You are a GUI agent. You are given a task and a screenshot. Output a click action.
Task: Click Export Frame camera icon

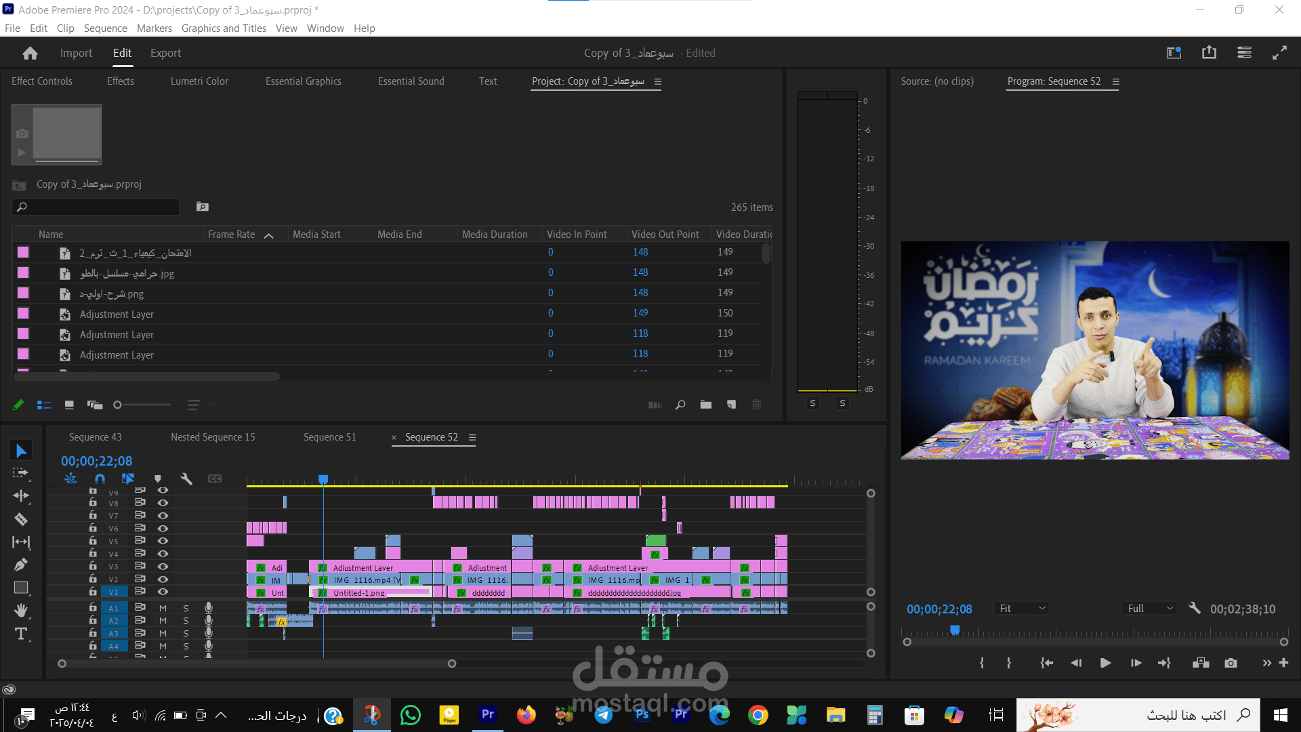(x=1231, y=663)
